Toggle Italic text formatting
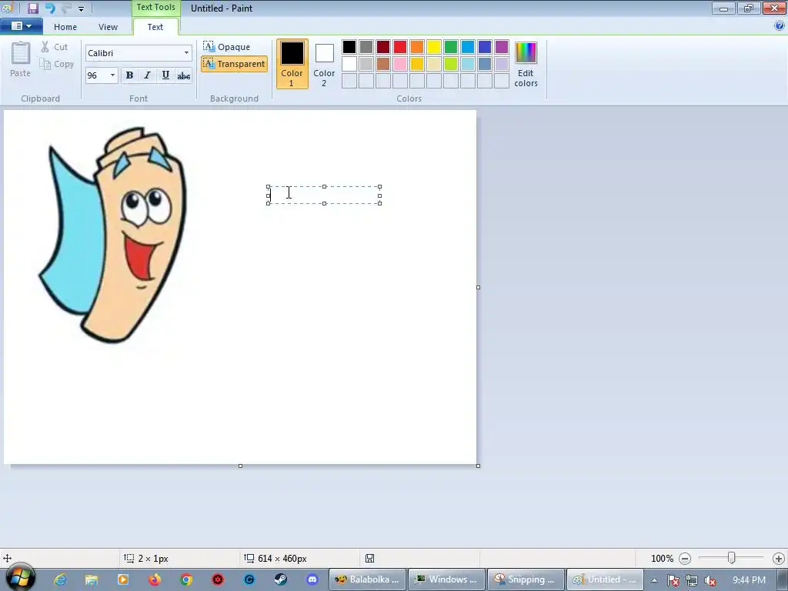The image size is (788, 591). coord(147,75)
